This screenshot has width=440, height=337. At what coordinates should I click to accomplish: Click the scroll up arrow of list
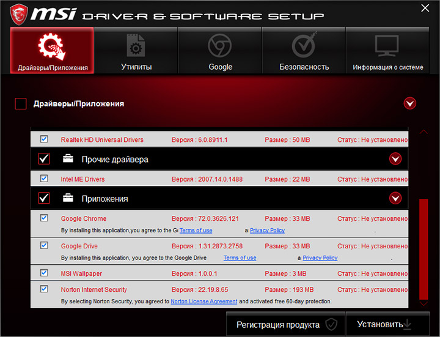pos(424,132)
